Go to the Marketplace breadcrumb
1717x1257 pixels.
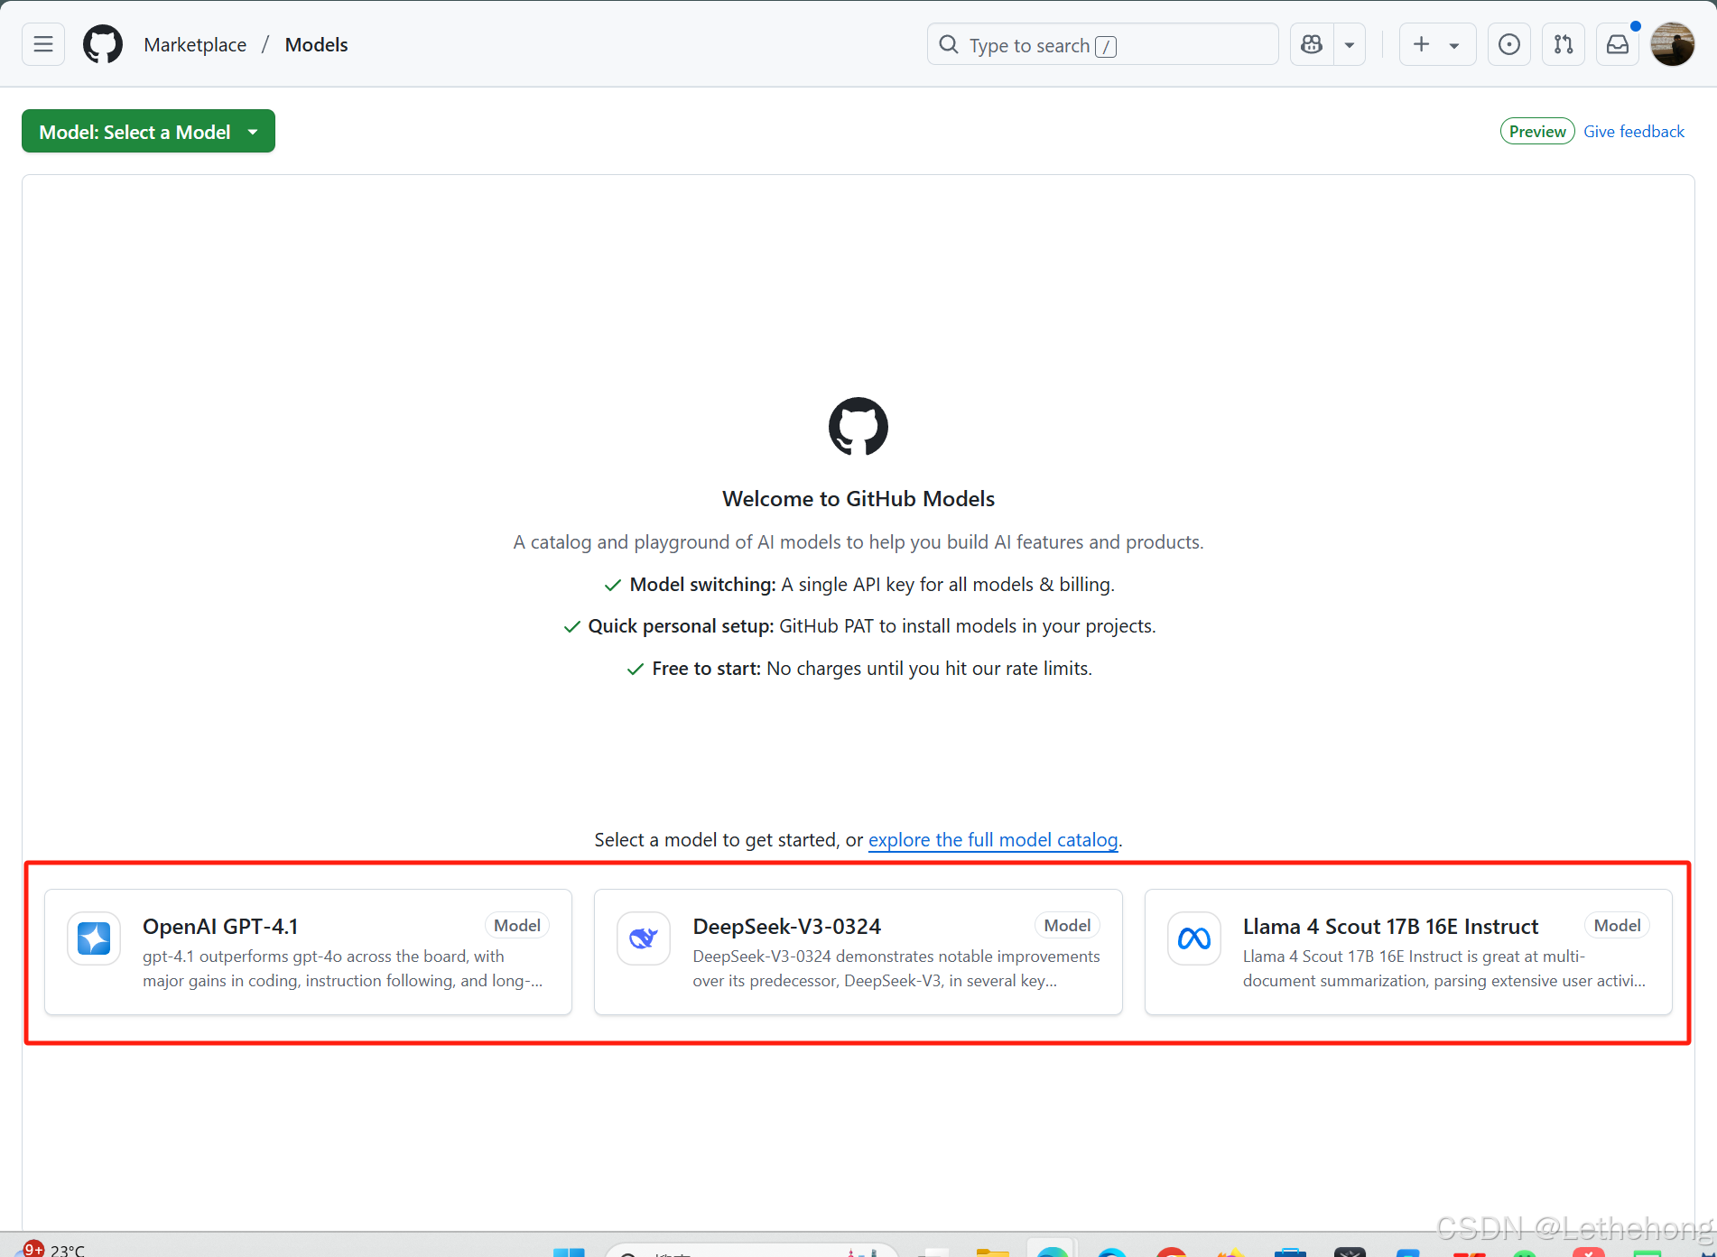click(195, 44)
